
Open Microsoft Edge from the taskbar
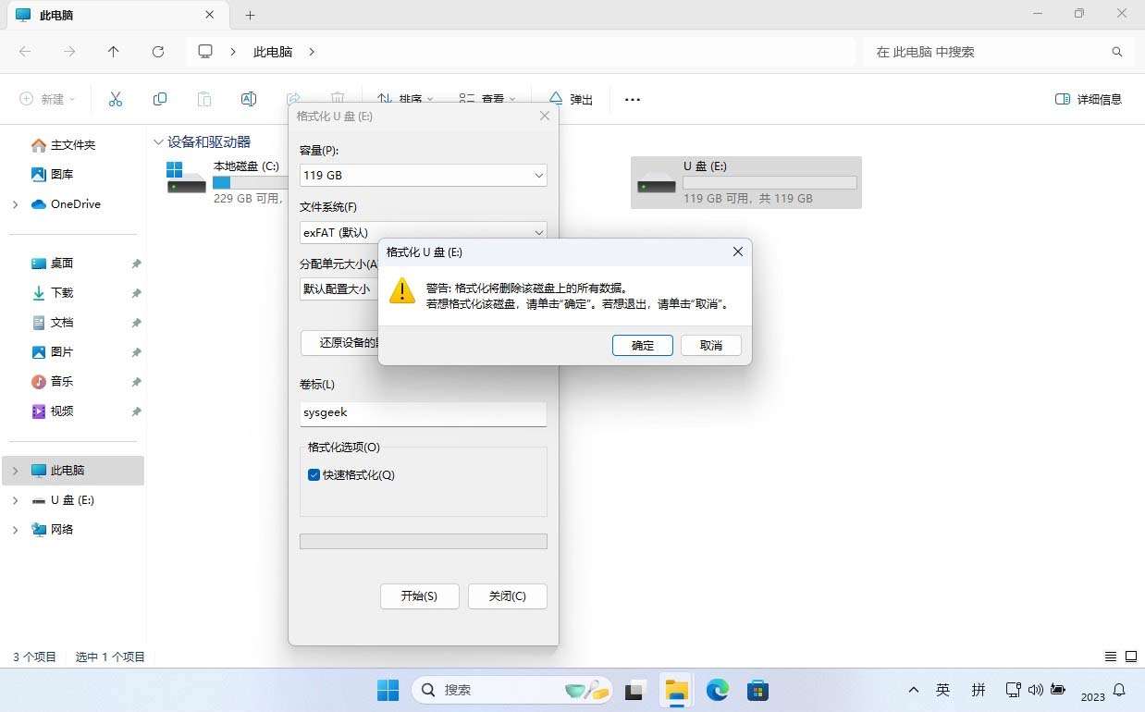(718, 690)
